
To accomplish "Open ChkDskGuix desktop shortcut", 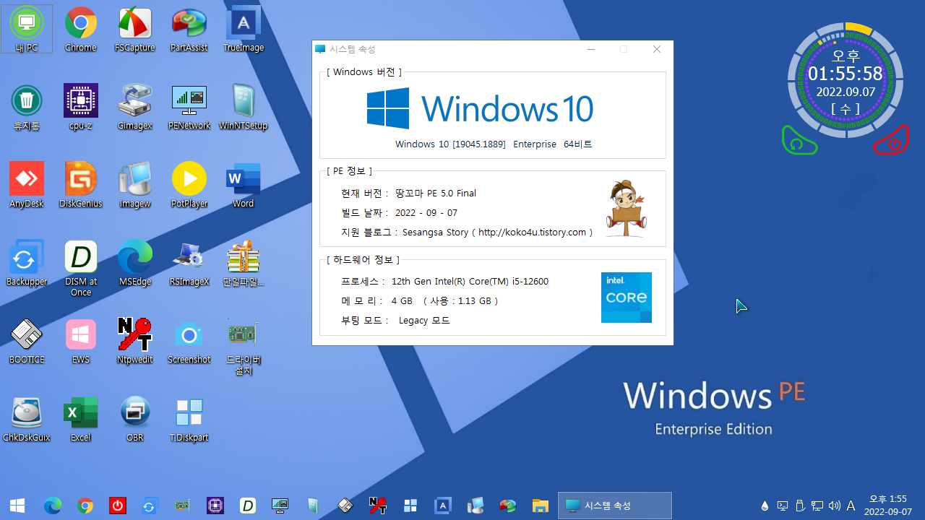I will [x=27, y=420].
